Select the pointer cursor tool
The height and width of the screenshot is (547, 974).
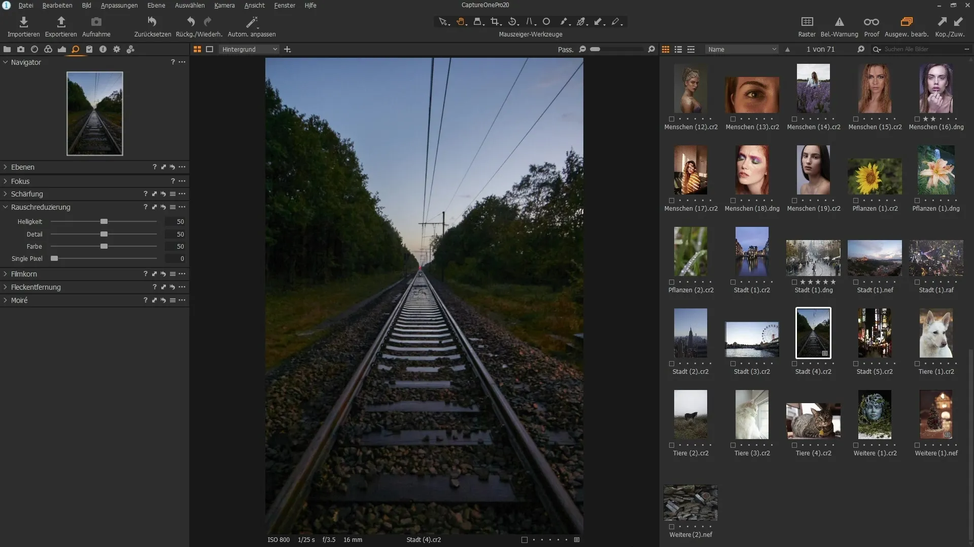443,22
